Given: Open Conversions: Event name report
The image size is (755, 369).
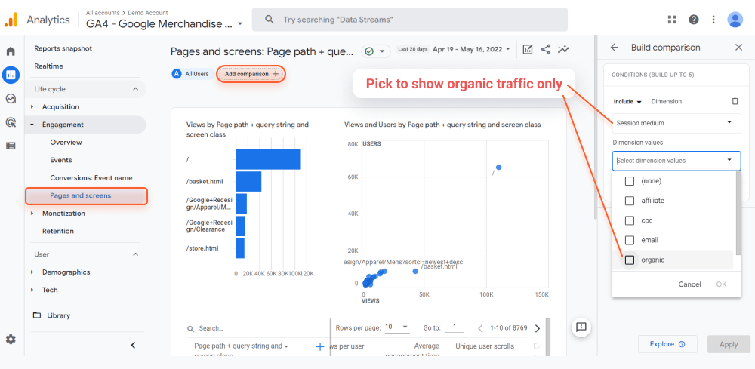Looking at the screenshot, I should point(91,178).
